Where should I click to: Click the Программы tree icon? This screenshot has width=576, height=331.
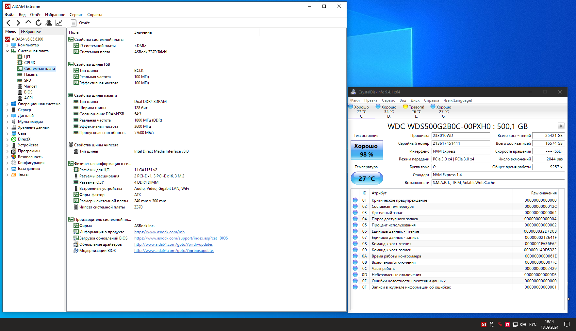(x=14, y=151)
